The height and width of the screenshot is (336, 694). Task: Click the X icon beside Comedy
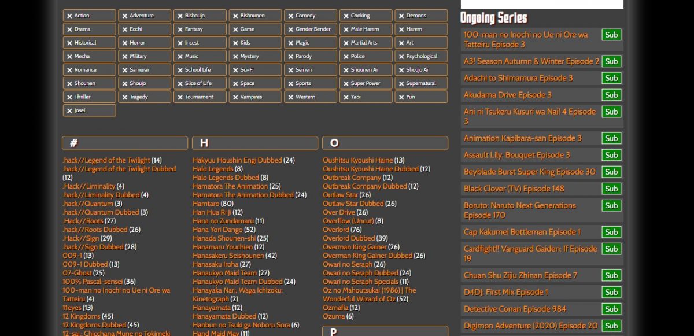[x=291, y=16]
